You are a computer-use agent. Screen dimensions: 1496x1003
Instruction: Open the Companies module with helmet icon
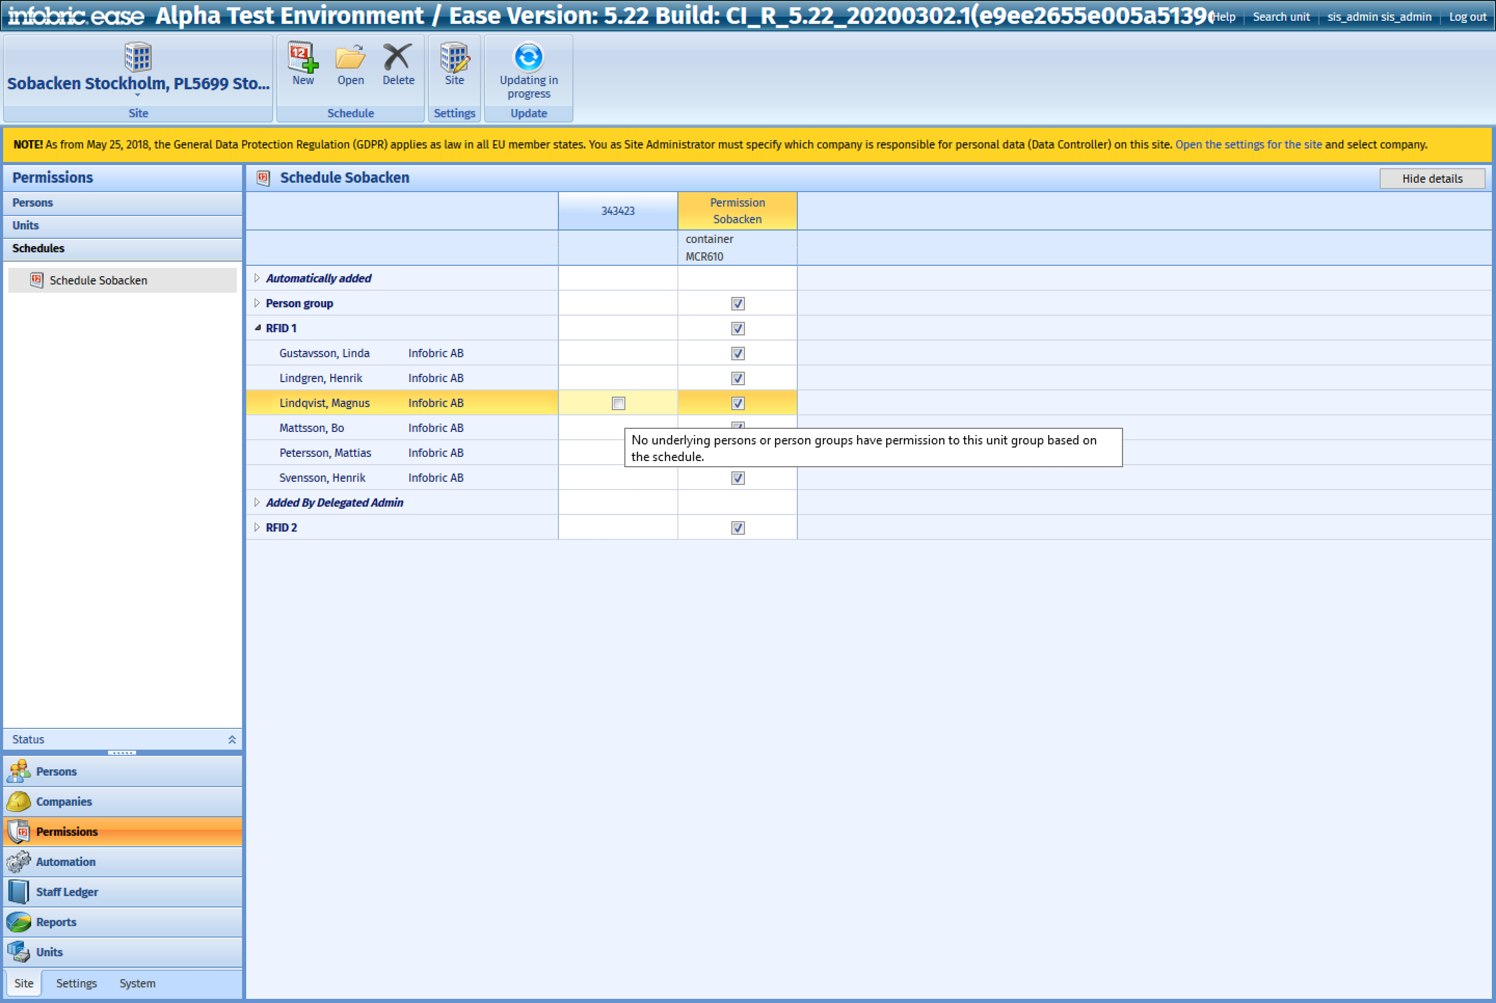click(123, 802)
